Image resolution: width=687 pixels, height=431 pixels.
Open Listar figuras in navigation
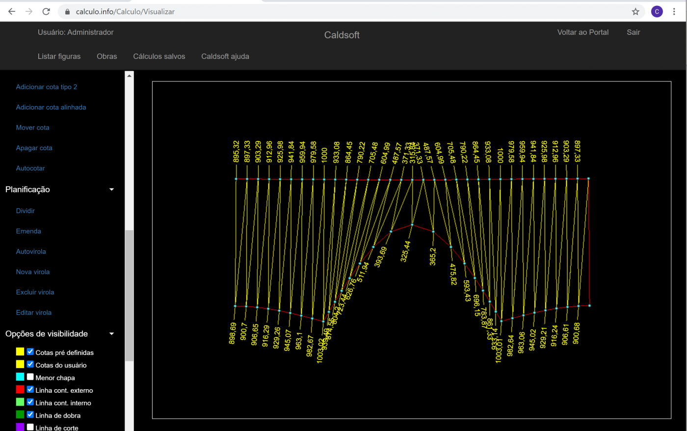tap(59, 56)
